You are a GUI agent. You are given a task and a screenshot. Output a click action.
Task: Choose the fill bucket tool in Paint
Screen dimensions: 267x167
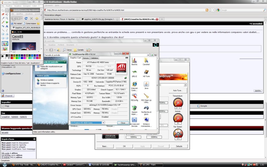[x=7, y=14]
